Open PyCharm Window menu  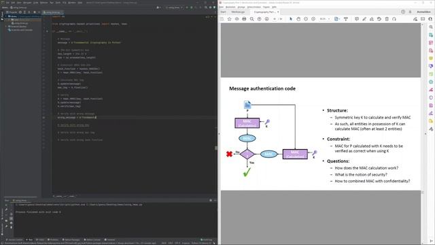tap(72, 3)
